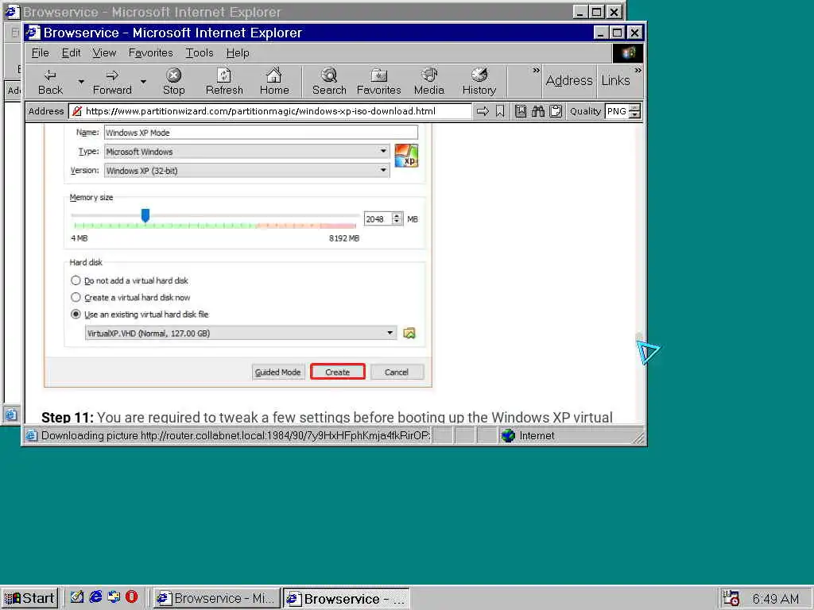Stop loading the page
This screenshot has height=610, width=814.
tap(173, 82)
